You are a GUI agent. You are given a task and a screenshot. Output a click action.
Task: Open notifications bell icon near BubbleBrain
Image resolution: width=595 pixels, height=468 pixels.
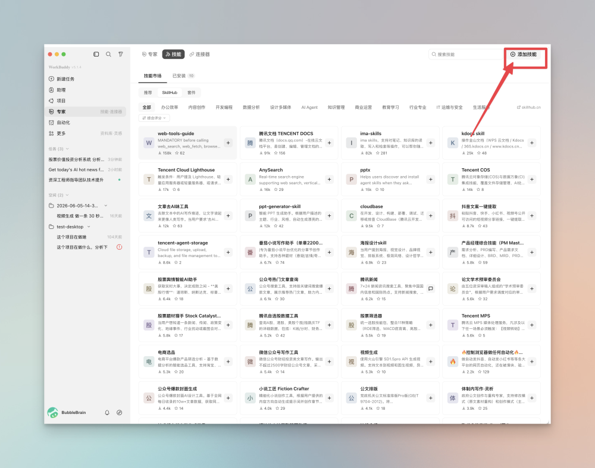pos(107,413)
